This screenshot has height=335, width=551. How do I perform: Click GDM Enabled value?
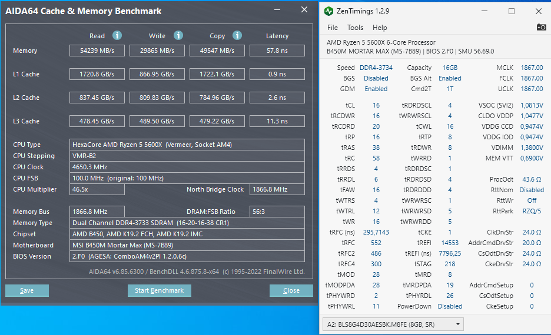click(x=376, y=89)
